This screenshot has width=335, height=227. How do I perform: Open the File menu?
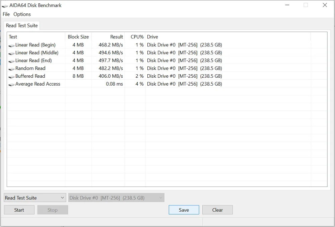[6, 14]
